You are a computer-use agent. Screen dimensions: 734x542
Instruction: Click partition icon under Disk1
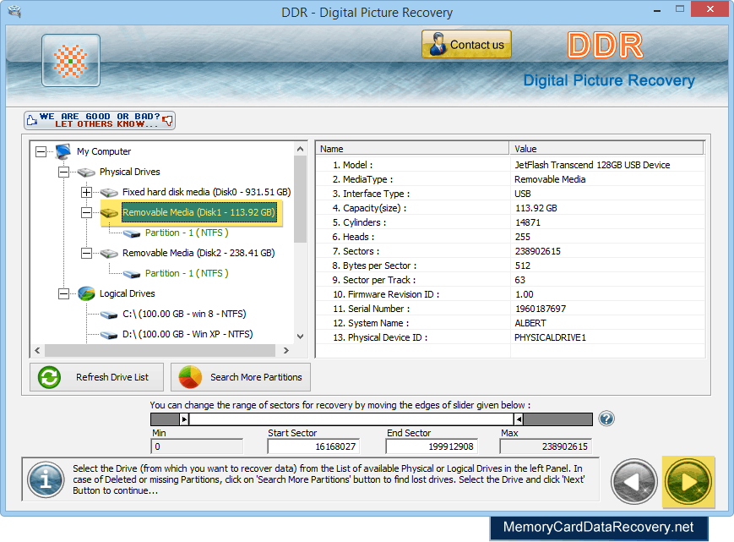point(132,233)
